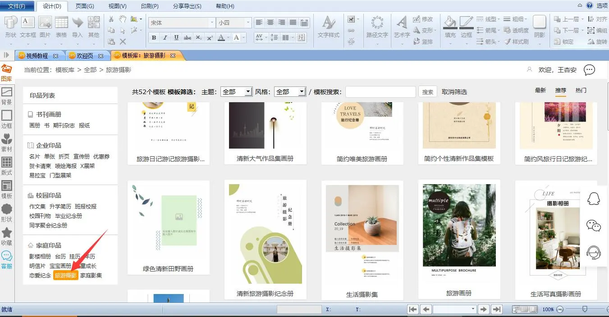Viewport: 609px width, 317px height.
Task: Click the scissors cut icon
Action: [x=111, y=19]
